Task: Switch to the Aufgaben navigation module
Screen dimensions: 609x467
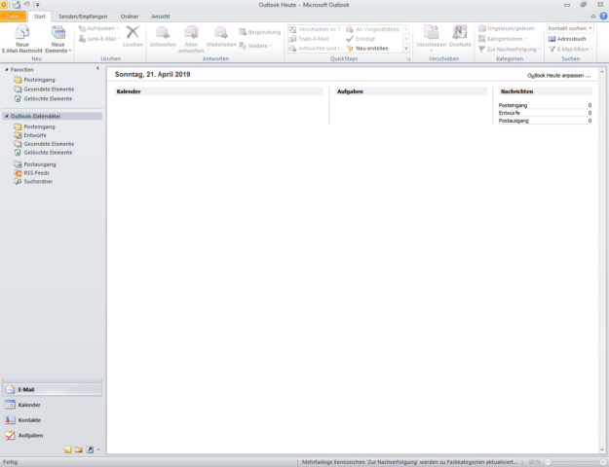Action: [52, 435]
